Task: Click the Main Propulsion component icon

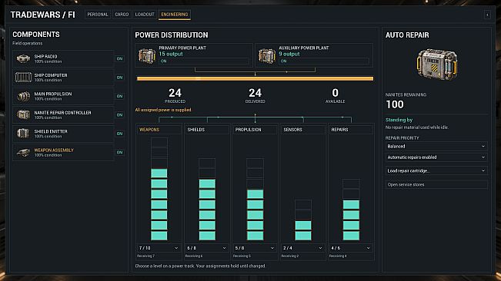Action: 23,96
